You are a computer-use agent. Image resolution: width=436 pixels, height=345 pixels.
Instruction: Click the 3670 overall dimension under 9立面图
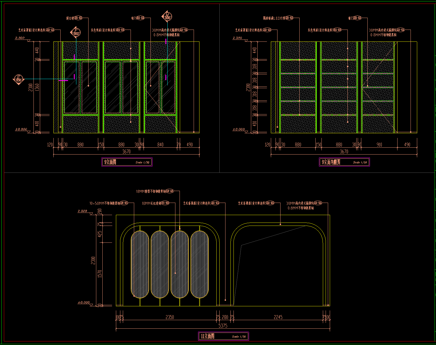tap(126, 151)
